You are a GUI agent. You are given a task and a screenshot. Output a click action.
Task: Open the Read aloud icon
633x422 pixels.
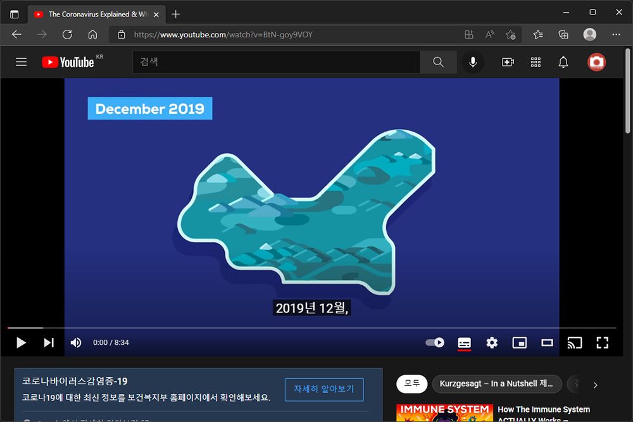click(490, 35)
